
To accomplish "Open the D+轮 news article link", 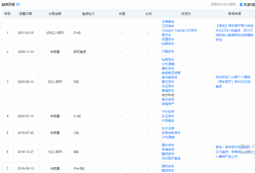I will point(234,33).
